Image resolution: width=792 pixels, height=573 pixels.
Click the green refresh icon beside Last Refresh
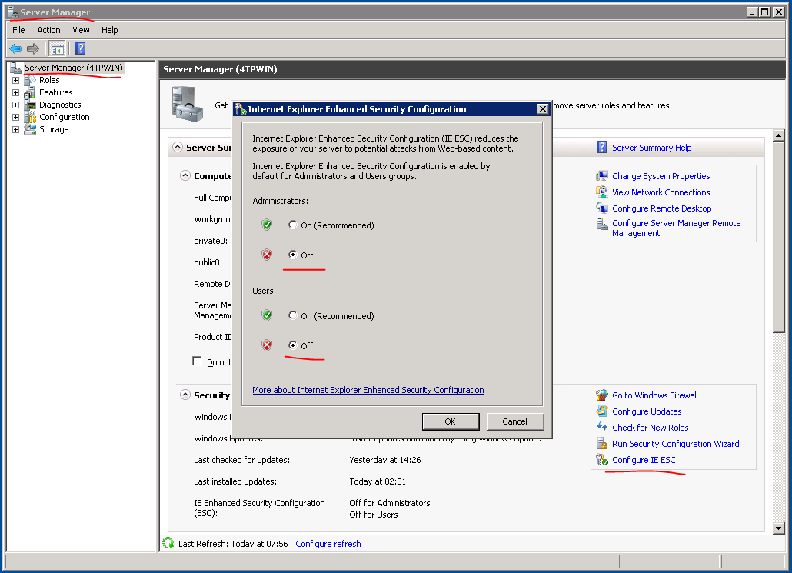(x=168, y=543)
